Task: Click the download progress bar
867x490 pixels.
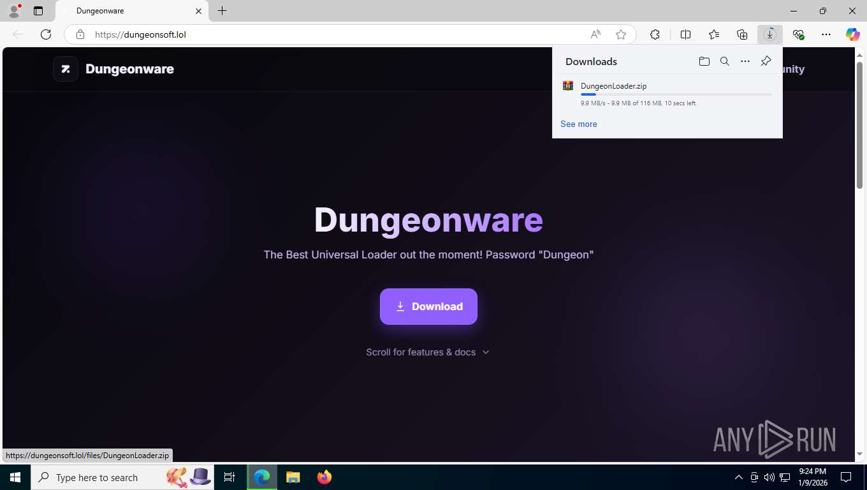Action: pos(676,94)
